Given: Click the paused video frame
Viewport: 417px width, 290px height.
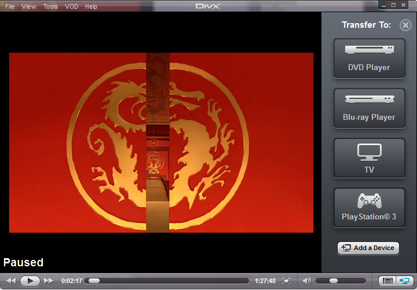Looking at the screenshot, I should click(161, 142).
